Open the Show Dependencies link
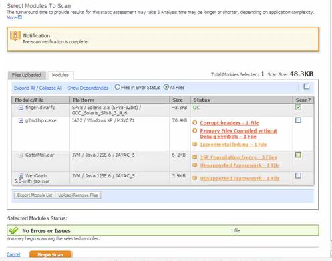 click(x=88, y=88)
